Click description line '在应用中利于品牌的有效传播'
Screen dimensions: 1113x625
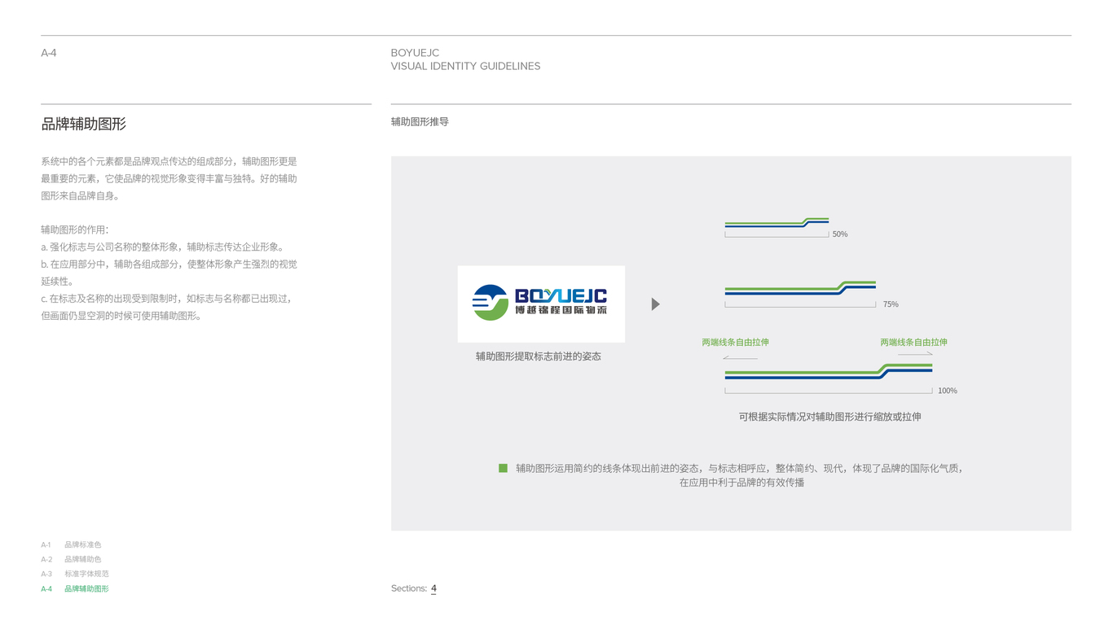741,483
